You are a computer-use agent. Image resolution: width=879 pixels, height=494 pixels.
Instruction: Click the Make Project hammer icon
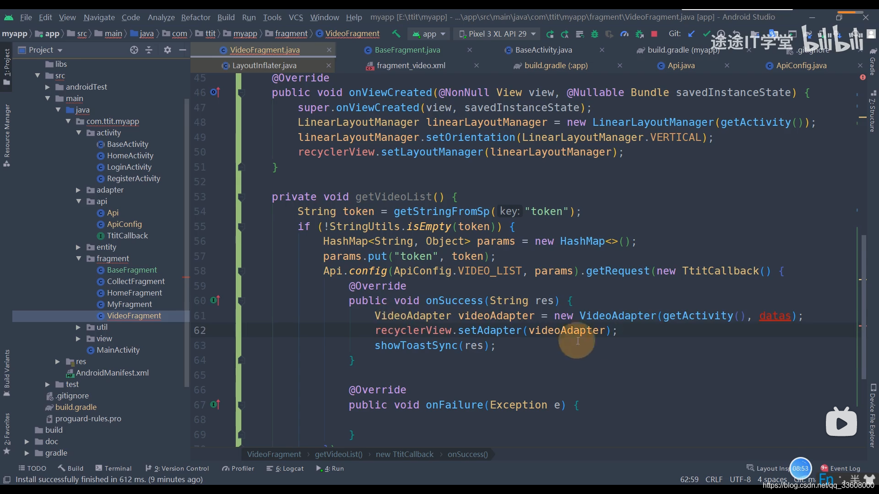(x=396, y=34)
